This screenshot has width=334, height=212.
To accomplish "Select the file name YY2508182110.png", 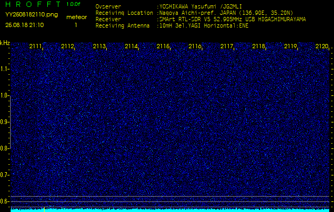I will click(x=31, y=14).
